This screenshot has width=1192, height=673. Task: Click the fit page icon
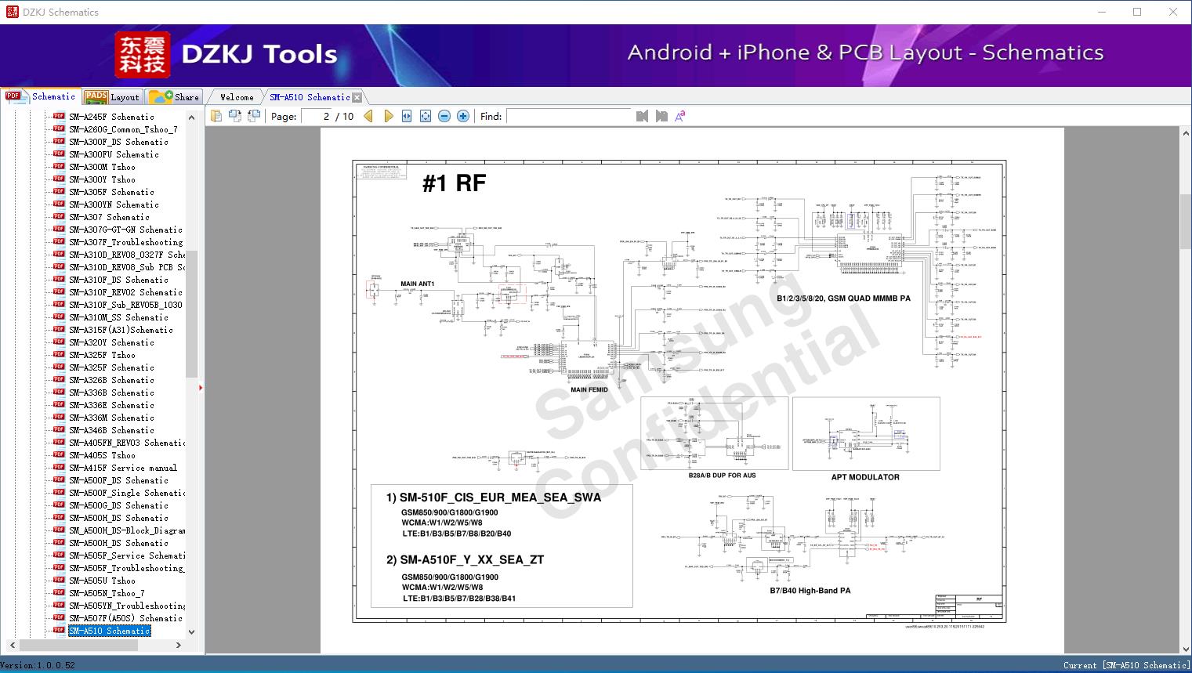[426, 116]
